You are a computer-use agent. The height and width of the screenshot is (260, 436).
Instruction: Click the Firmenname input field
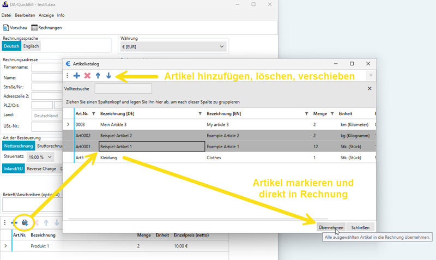click(47, 67)
